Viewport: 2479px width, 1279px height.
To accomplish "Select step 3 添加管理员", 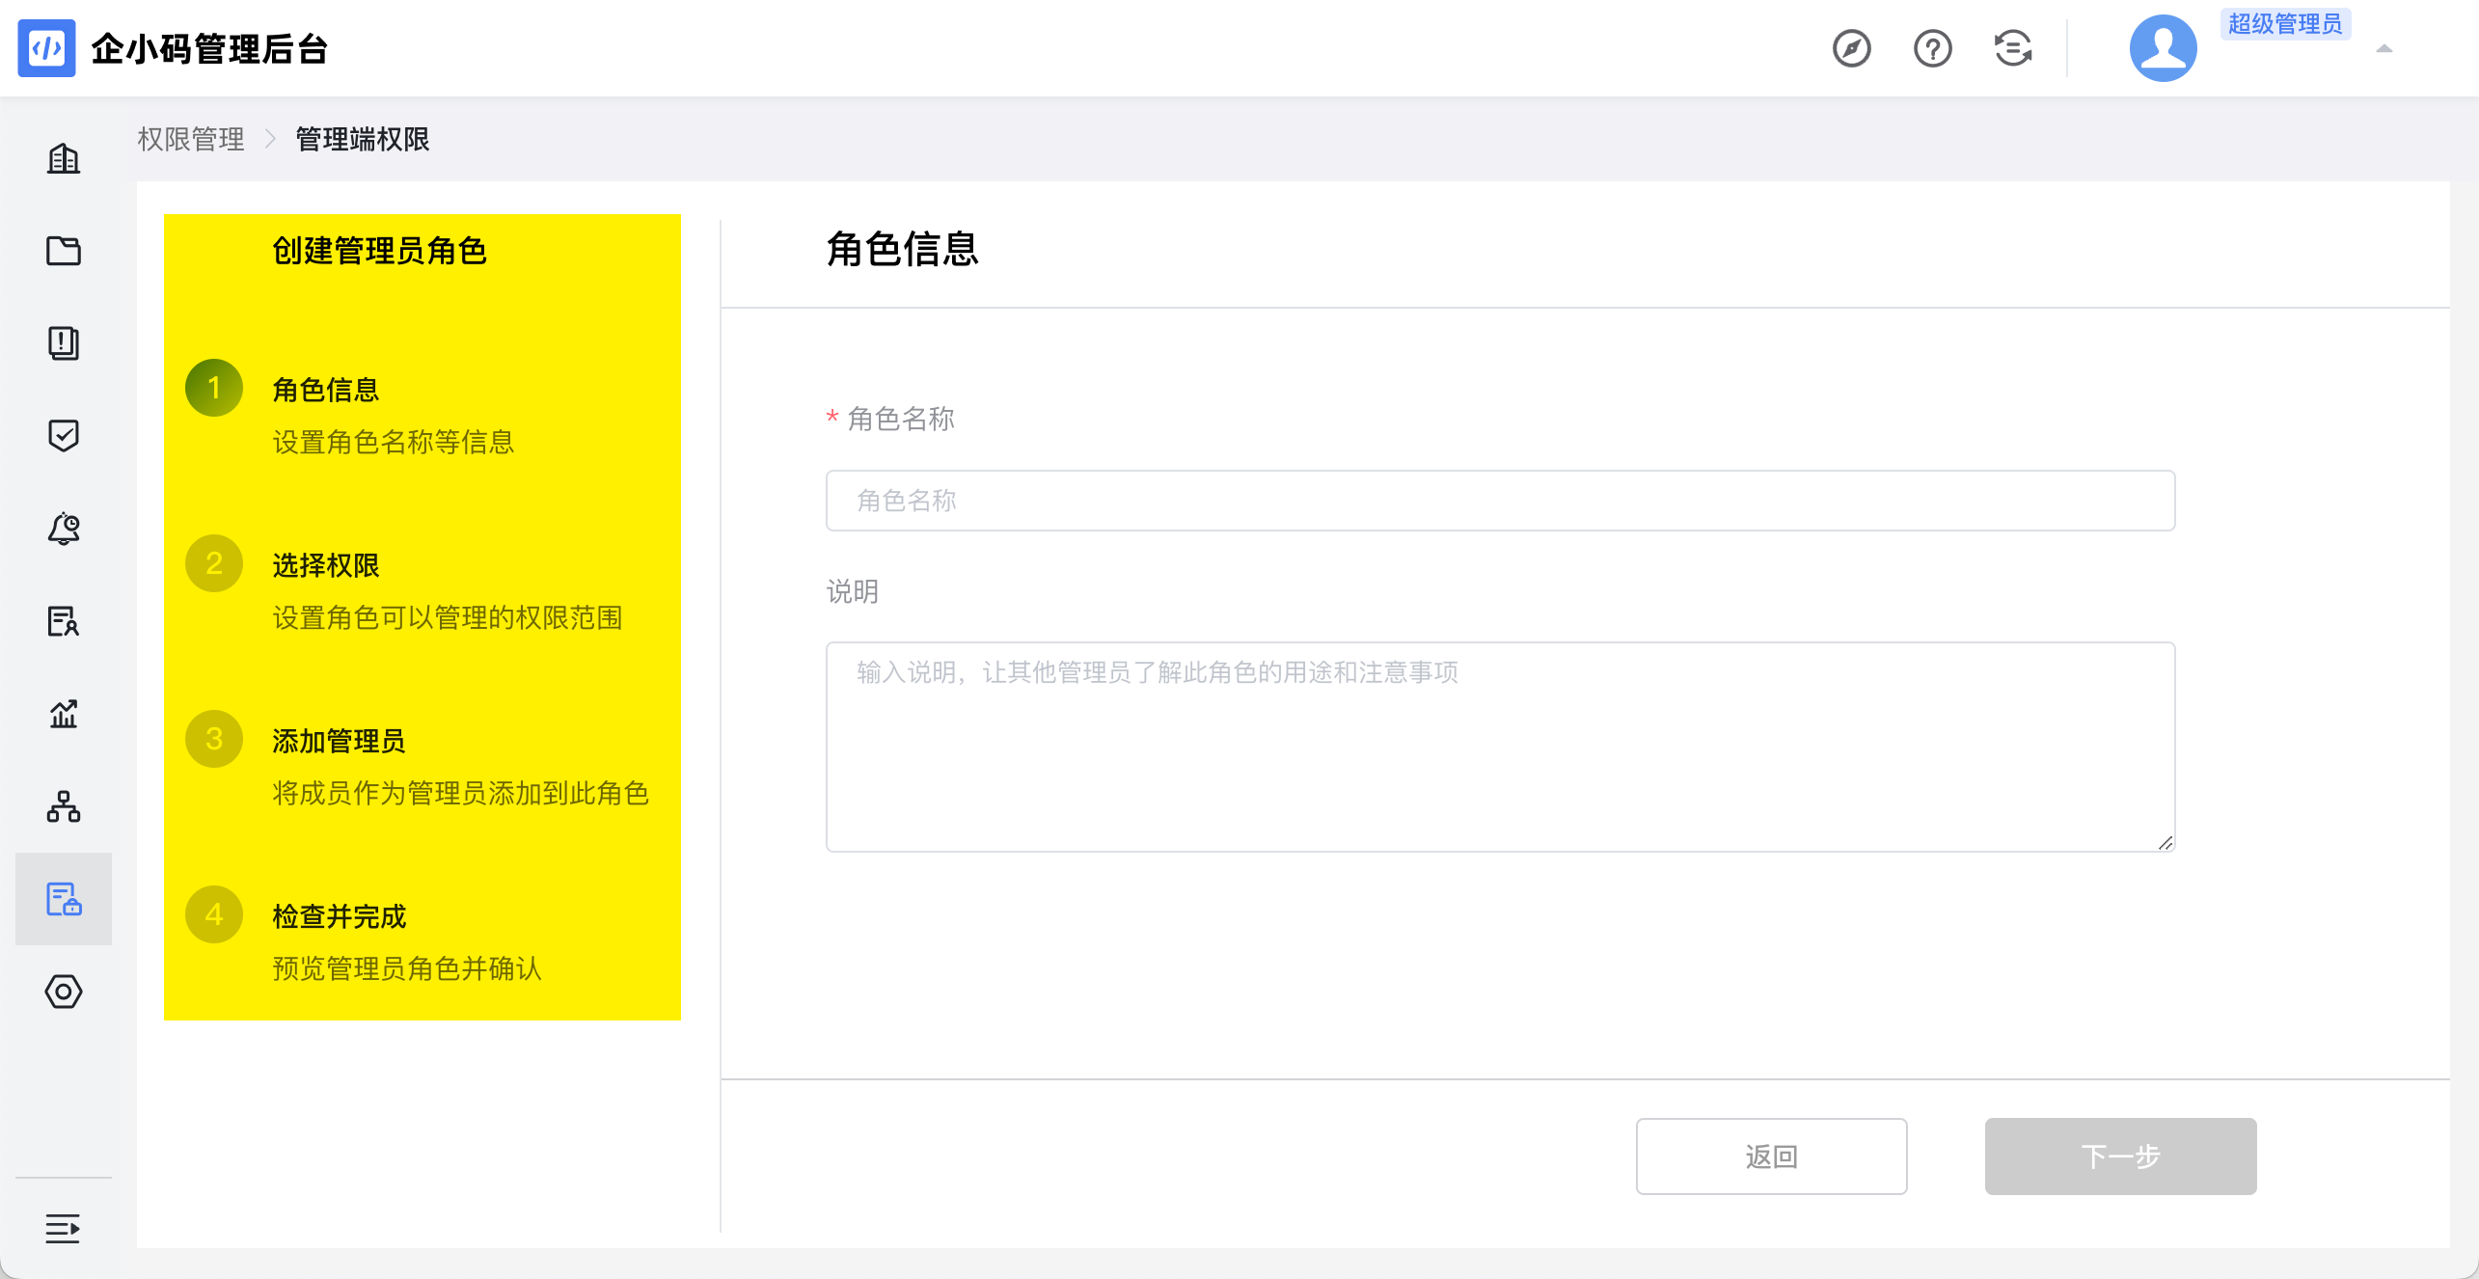I will click(x=339, y=741).
